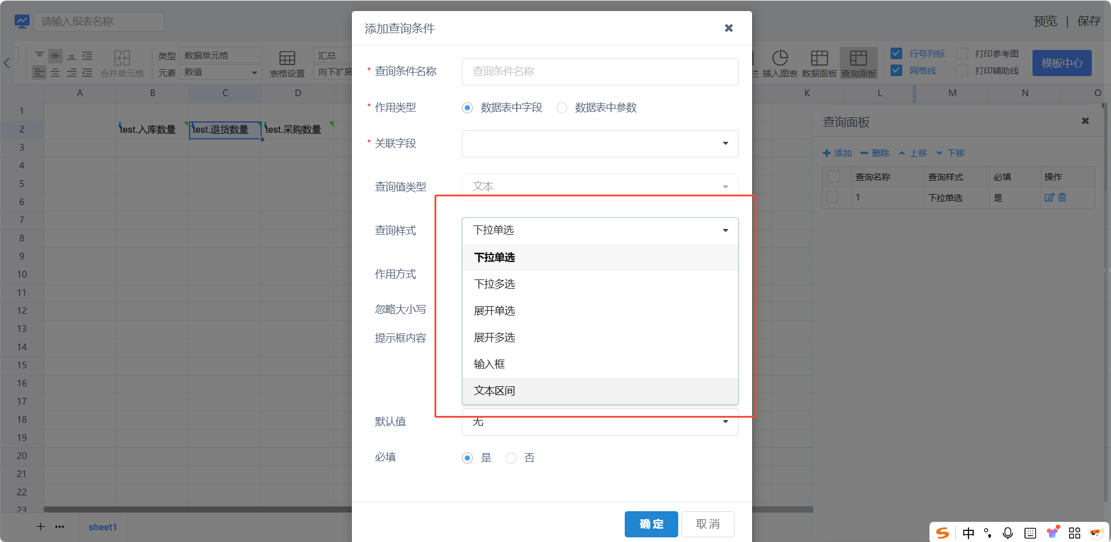The width and height of the screenshot is (1111, 542).
Task: Open the table settings tool (表格设置)
Action: coord(287,63)
